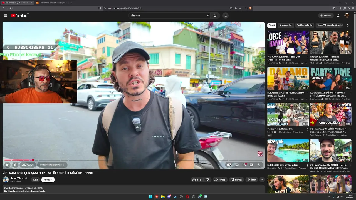Open menu for 'TAYVANLI KIZ BENİ PARTİYE DAVET' video
This screenshot has width=356, height=200.
click(x=350, y=93)
